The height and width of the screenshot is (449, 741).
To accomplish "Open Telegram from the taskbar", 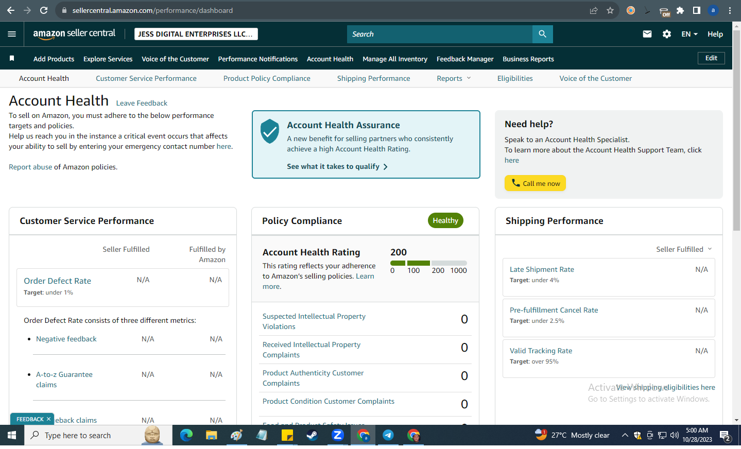I will pos(388,435).
